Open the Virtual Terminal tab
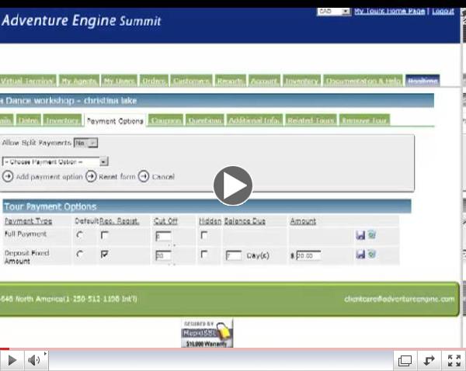The width and height of the screenshot is (466, 371). [27, 81]
